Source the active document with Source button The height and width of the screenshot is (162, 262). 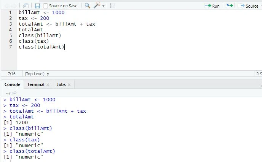click(248, 6)
